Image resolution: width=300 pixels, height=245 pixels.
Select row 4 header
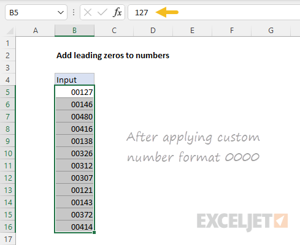coord(8,80)
